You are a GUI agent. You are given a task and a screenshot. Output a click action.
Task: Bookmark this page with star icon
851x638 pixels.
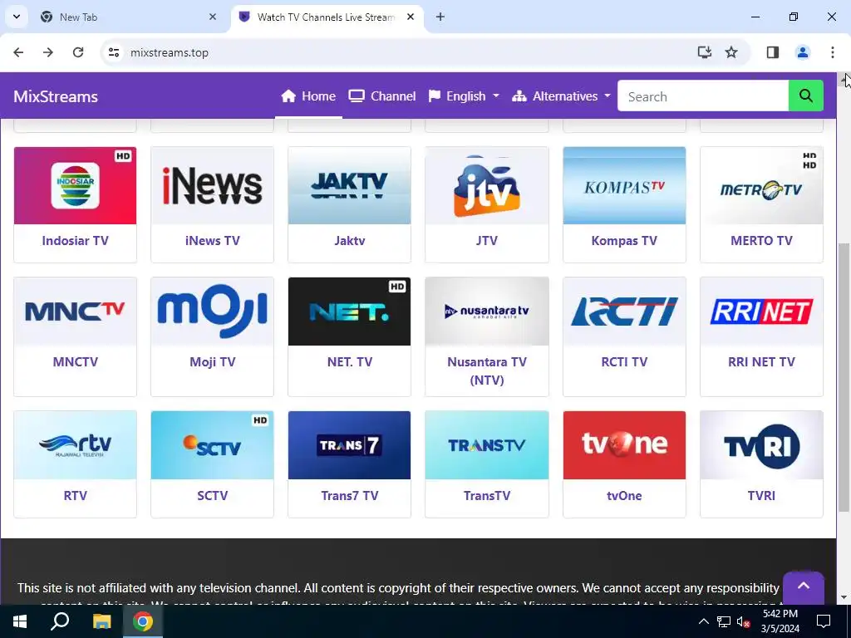(x=731, y=52)
